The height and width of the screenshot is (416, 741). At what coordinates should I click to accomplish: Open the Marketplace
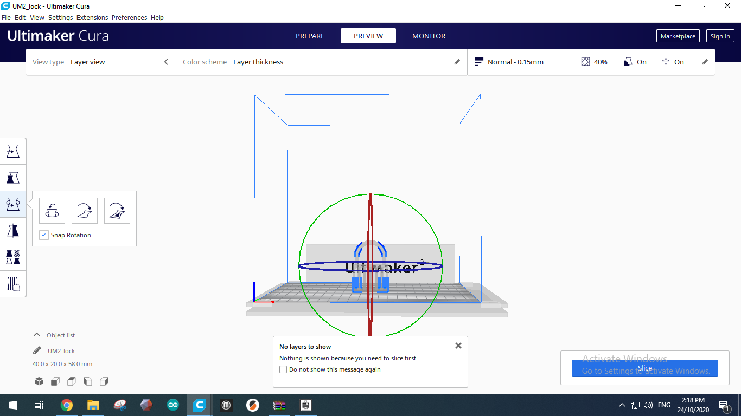(678, 36)
